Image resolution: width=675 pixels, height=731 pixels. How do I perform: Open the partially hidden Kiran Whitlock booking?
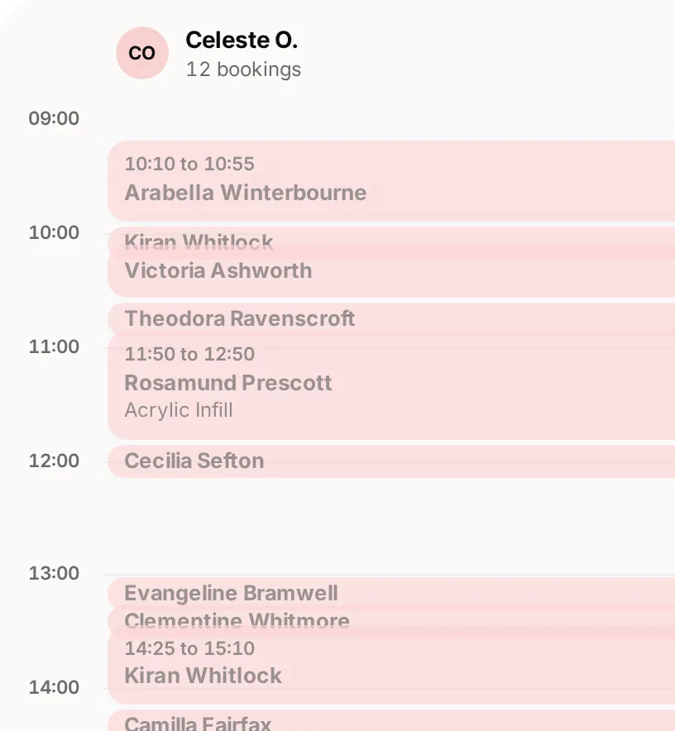391,236
